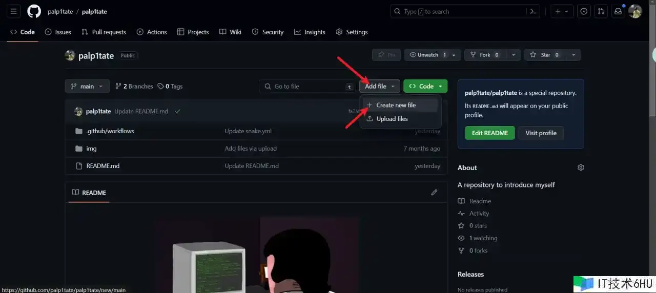Click the pencil icon to edit README
Image resolution: width=656 pixels, height=293 pixels.
coord(434,192)
